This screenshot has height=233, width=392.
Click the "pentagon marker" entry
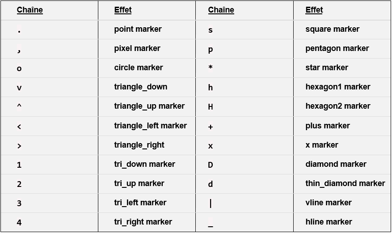tap(337, 48)
